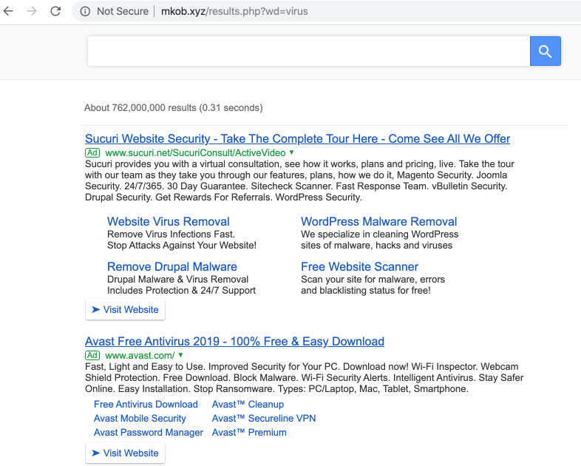Screen dimensions: 581x466
Task: Open WordPress Malware Removal sitelink
Action: point(378,221)
